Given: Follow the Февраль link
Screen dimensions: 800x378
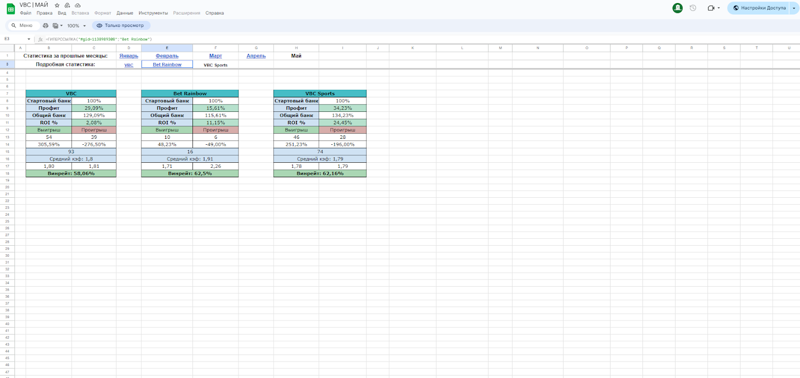Looking at the screenshot, I should [167, 56].
